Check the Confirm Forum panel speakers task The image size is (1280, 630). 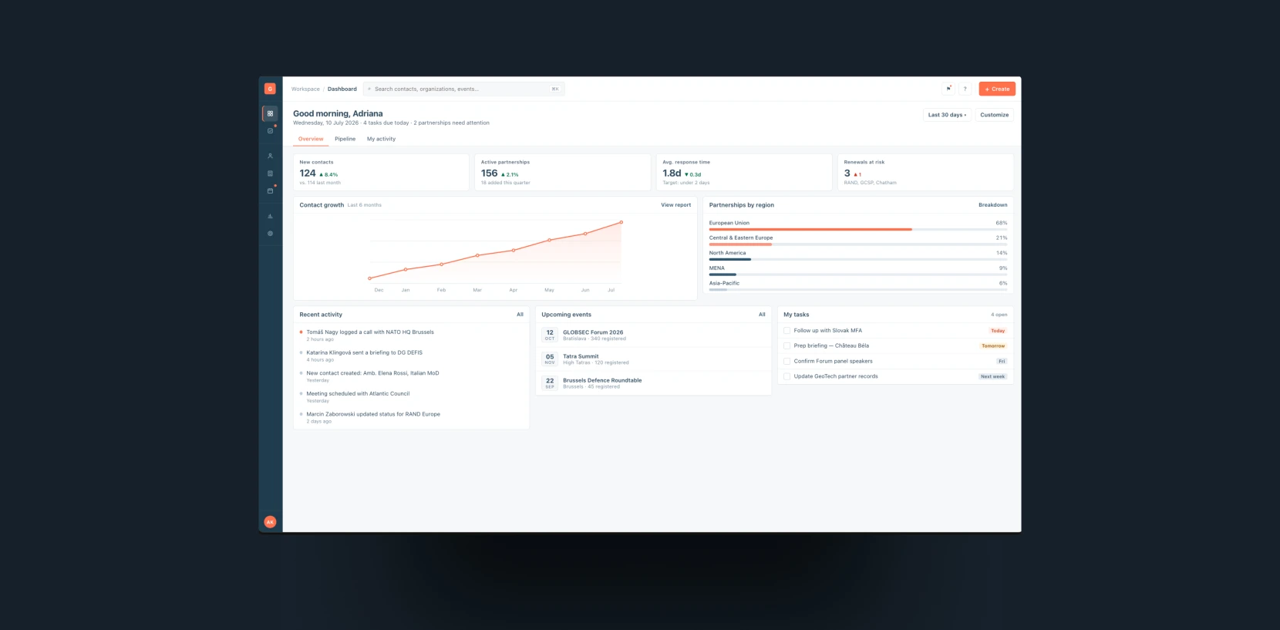[787, 361]
